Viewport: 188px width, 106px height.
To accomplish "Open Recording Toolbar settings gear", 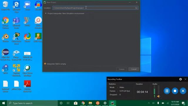I will pyautogui.click(x=180, y=79).
